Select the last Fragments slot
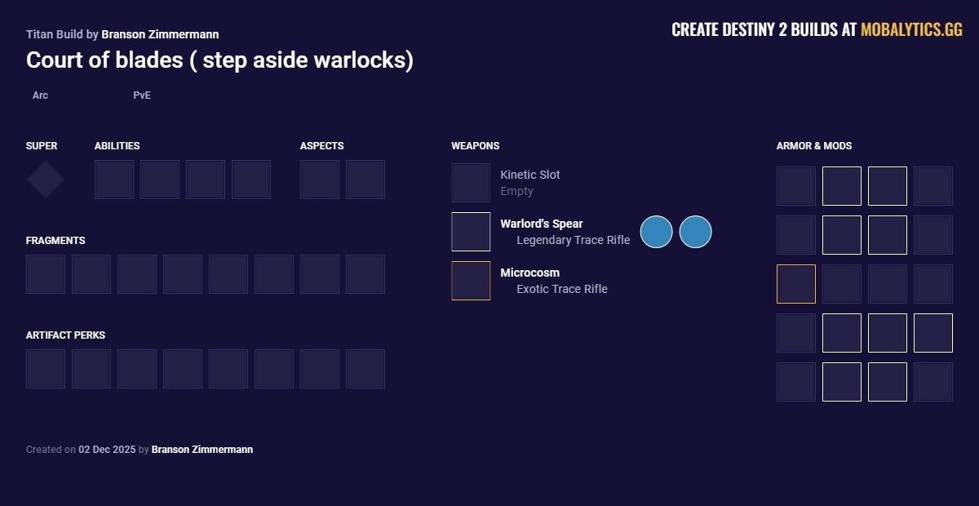This screenshot has height=506, width=979. point(365,274)
